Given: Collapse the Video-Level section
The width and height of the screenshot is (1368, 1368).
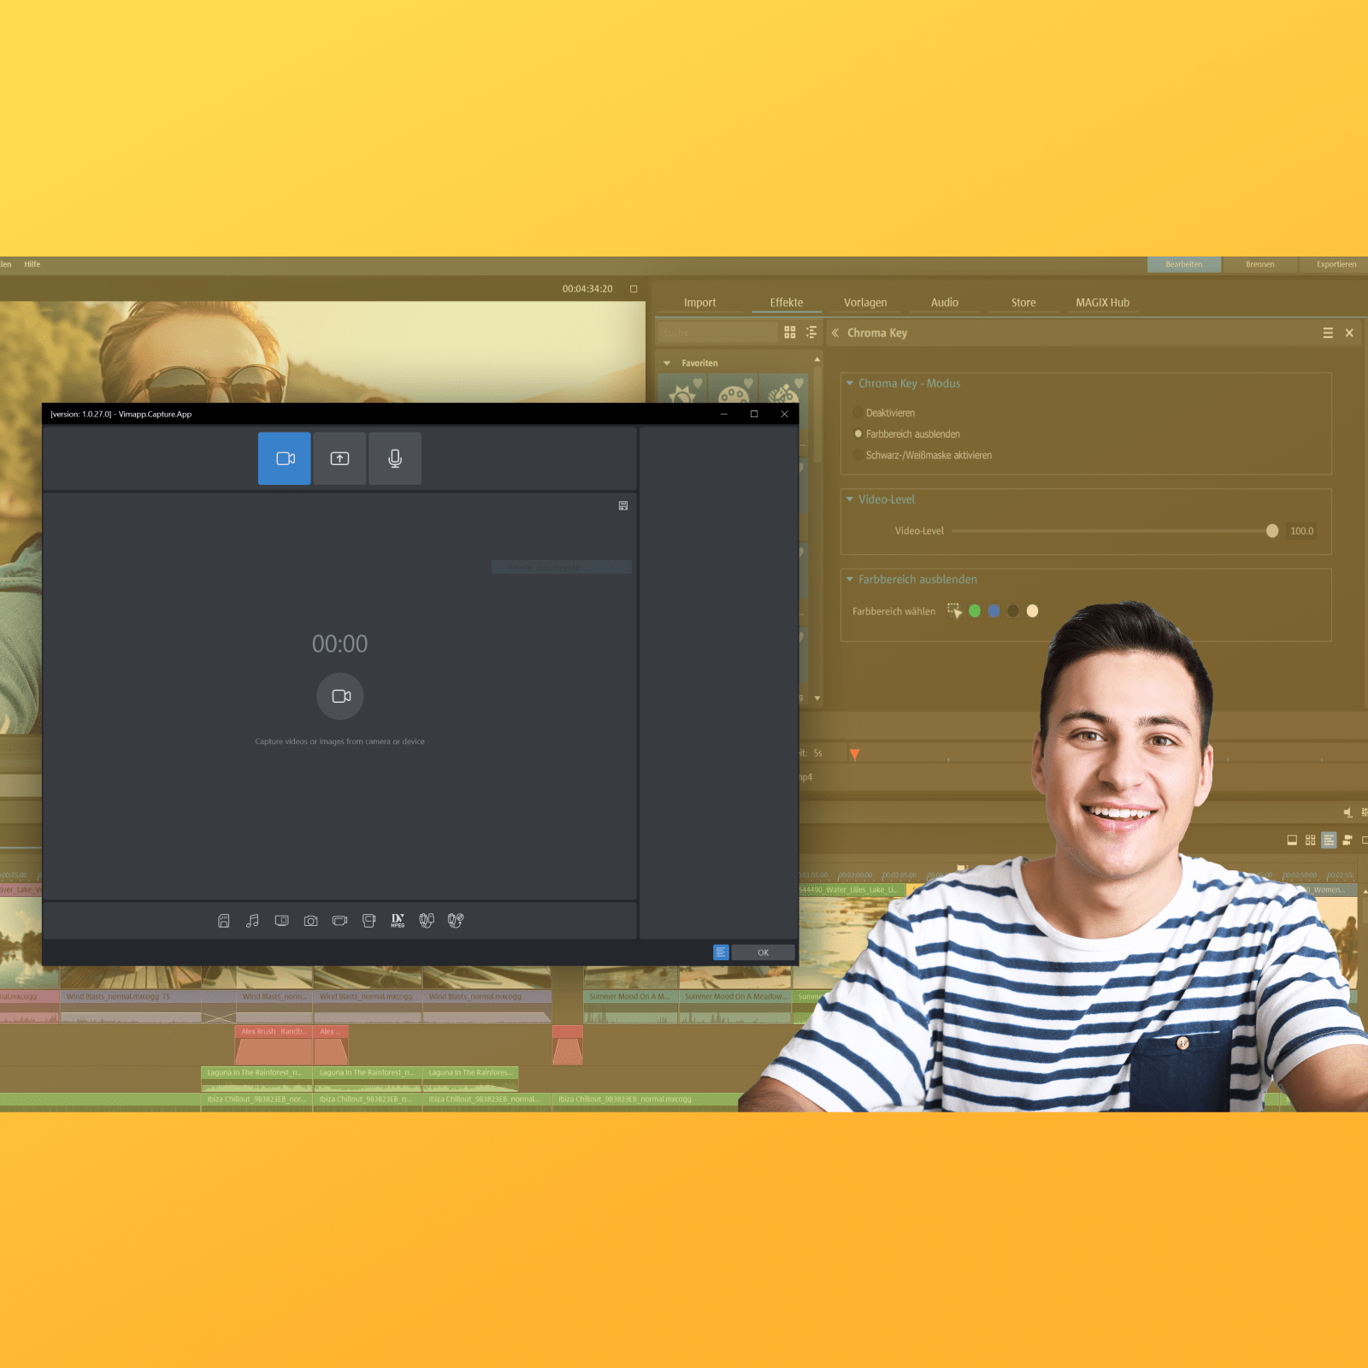Looking at the screenshot, I should [850, 499].
